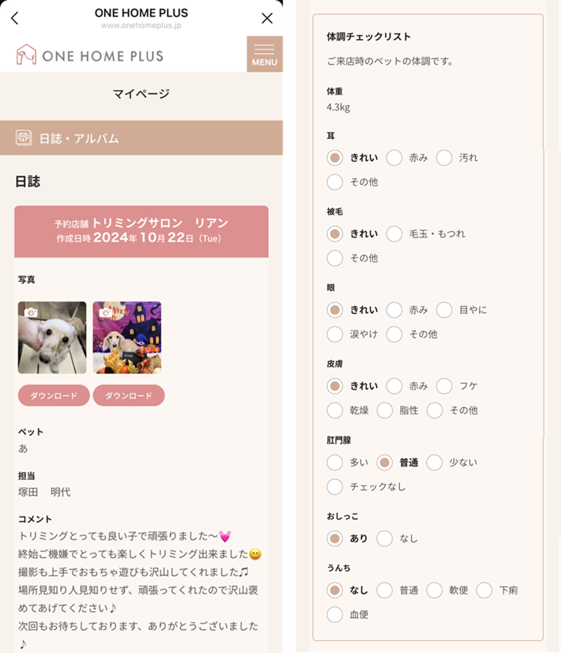Download the second Halloween photo
The image size is (561, 653).
(128, 395)
